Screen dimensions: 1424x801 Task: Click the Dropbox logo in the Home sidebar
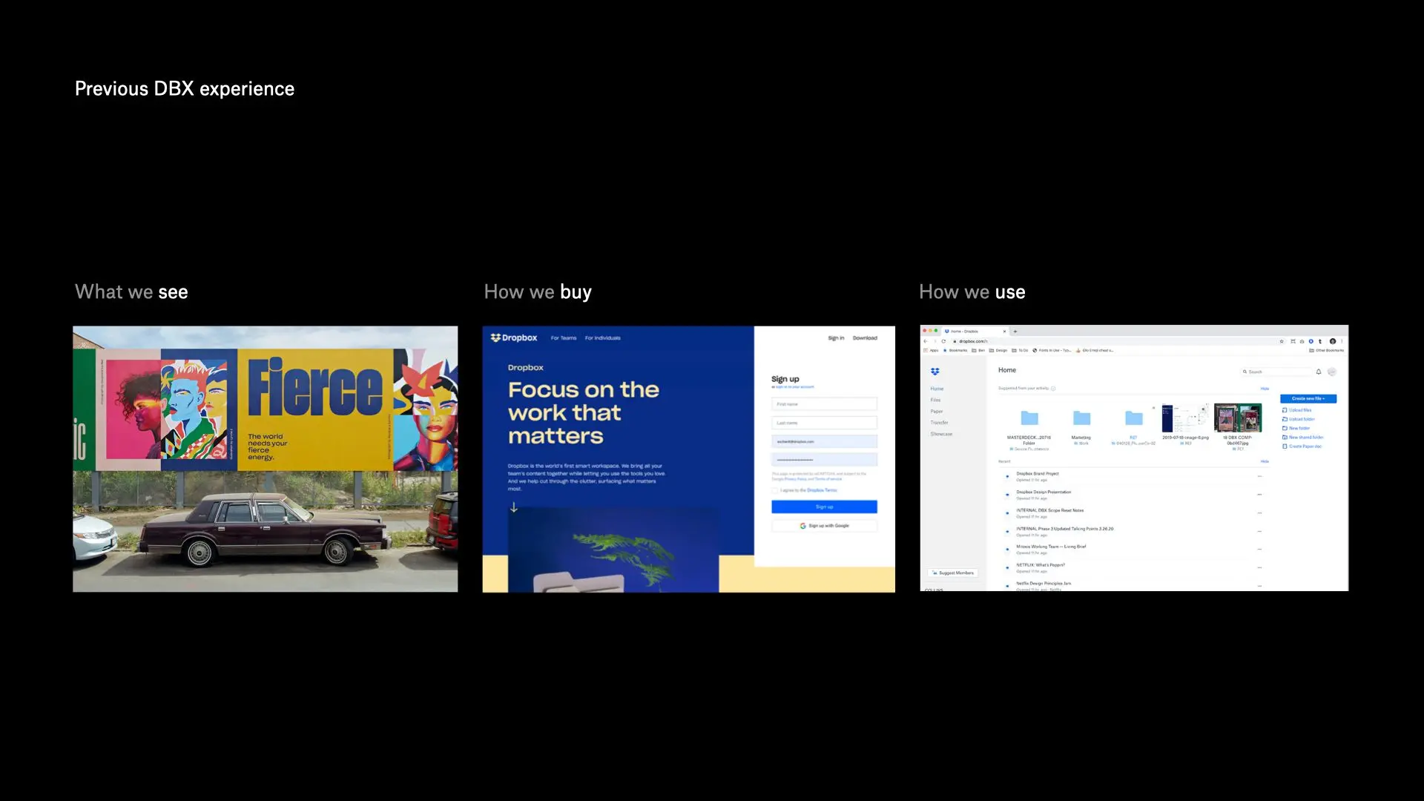tap(934, 372)
